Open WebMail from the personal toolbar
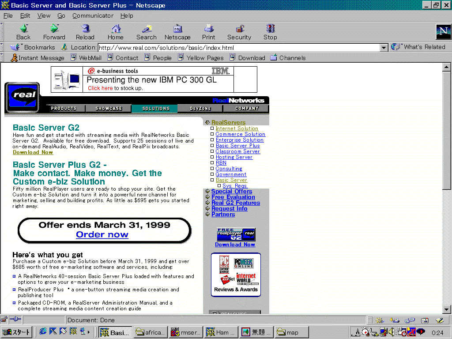The height and width of the screenshot is (339, 452). (x=86, y=58)
